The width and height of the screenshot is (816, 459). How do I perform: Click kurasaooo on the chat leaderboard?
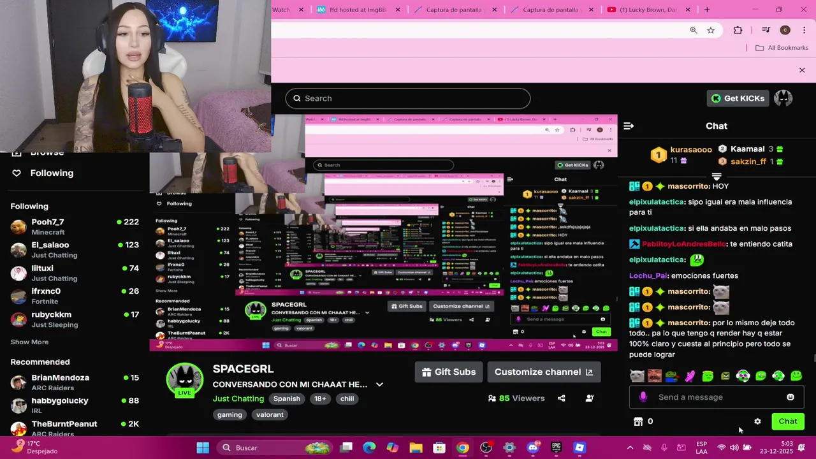[690, 150]
